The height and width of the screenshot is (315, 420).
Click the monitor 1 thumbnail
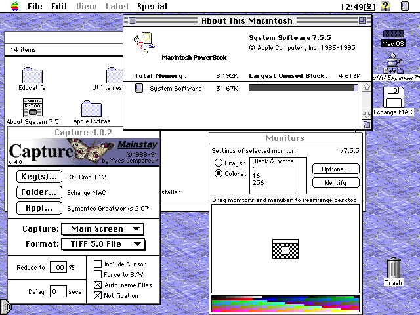(x=285, y=249)
